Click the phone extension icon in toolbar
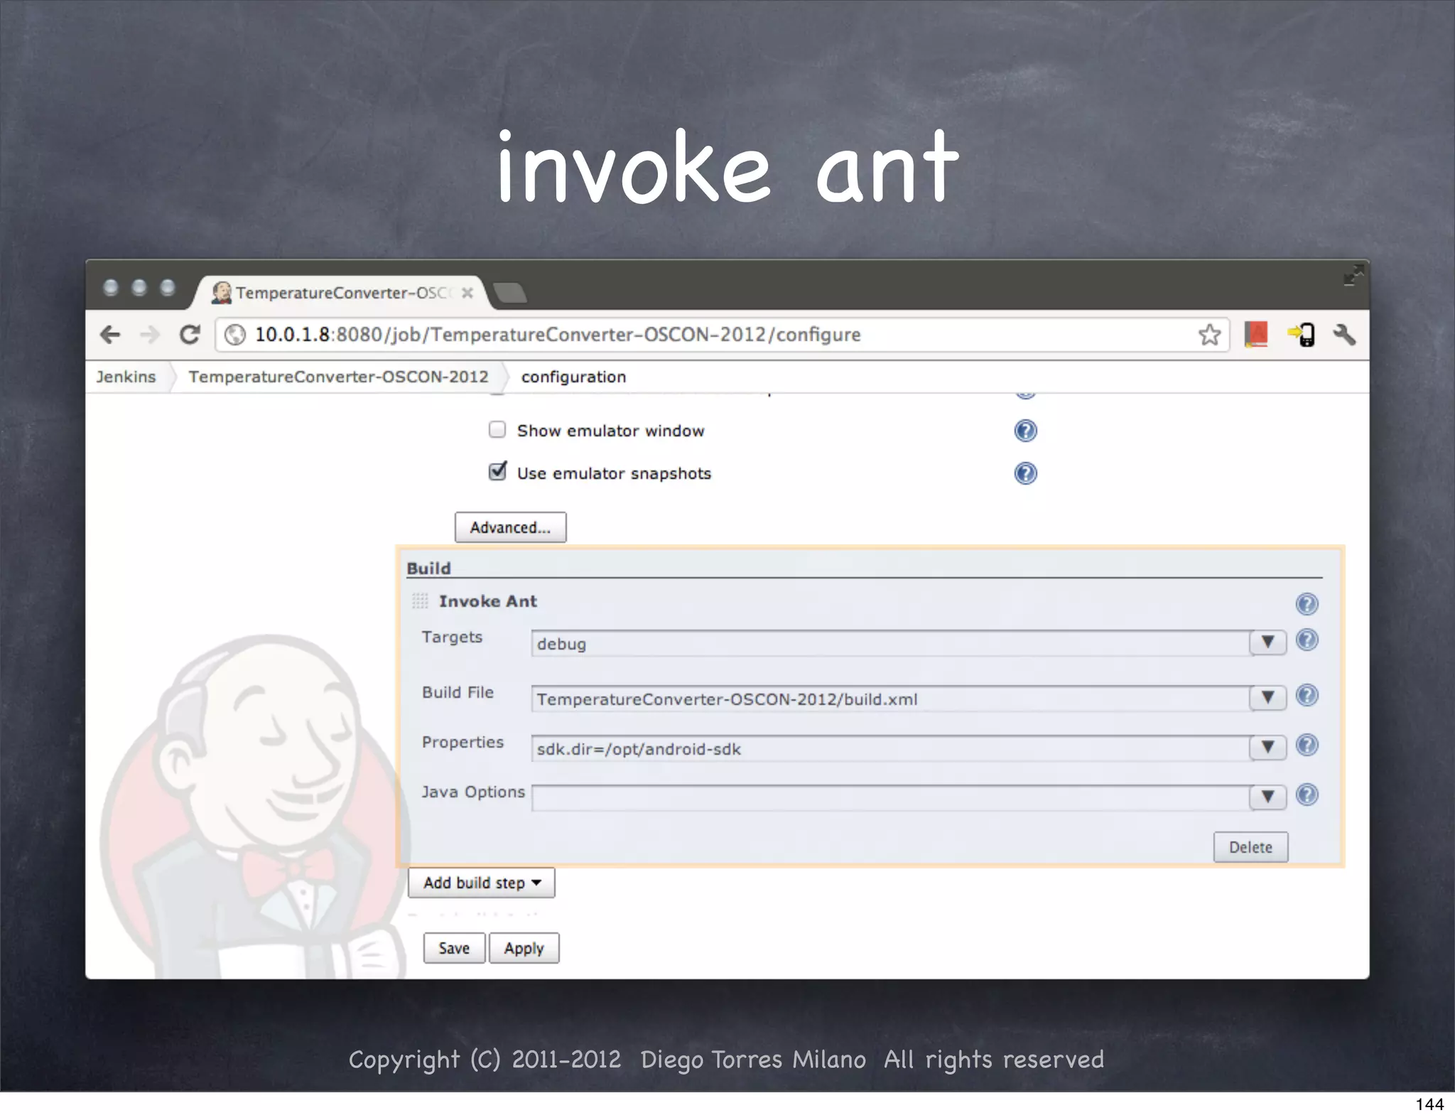 tap(1302, 335)
